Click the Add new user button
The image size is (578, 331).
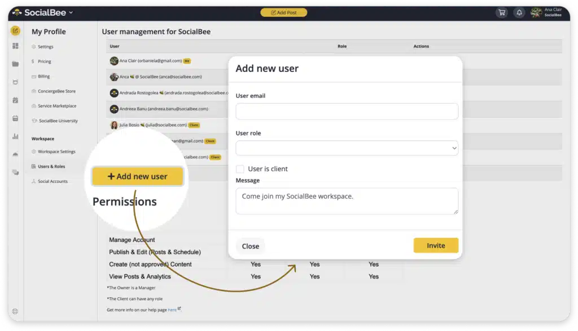click(138, 177)
